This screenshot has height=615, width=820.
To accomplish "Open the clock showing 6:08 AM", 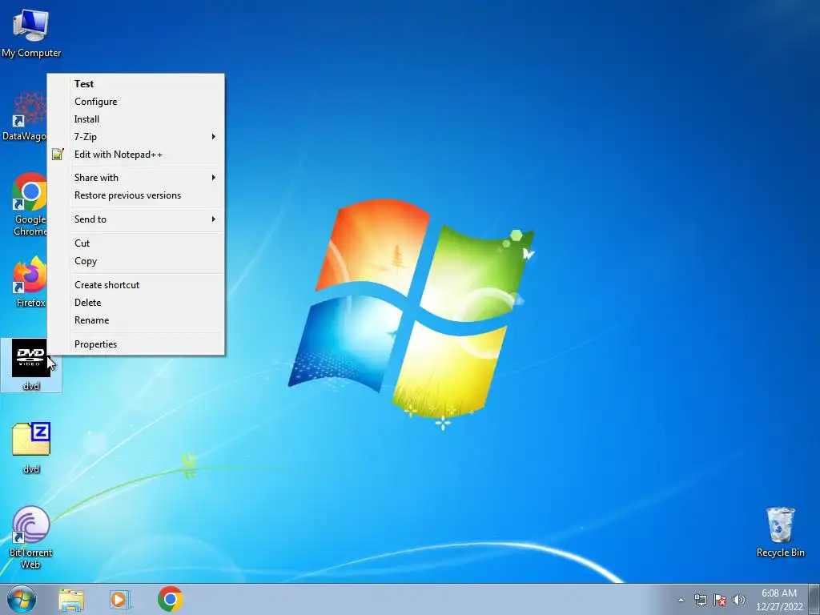I will tap(779, 600).
